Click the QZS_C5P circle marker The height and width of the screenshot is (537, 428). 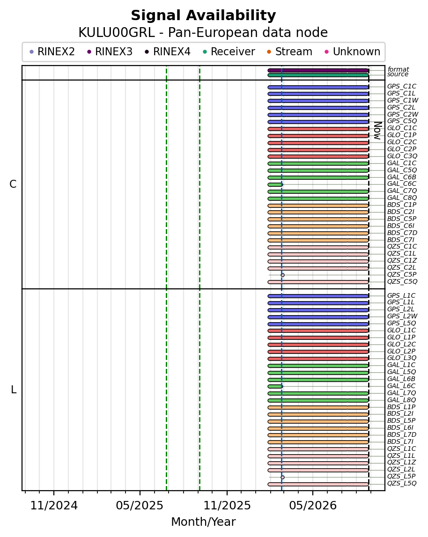tap(283, 275)
